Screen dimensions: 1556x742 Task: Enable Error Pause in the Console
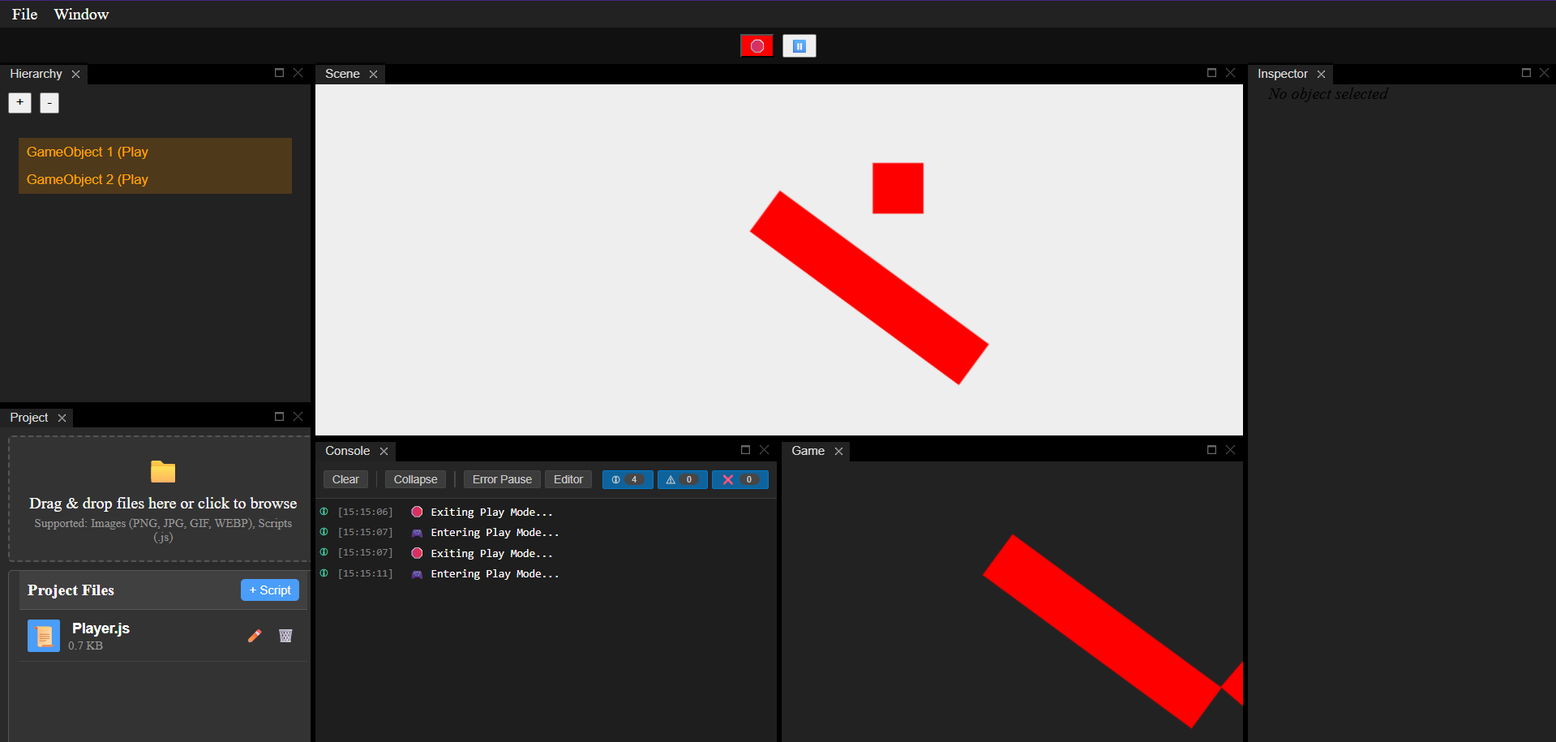pyautogui.click(x=502, y=479)
